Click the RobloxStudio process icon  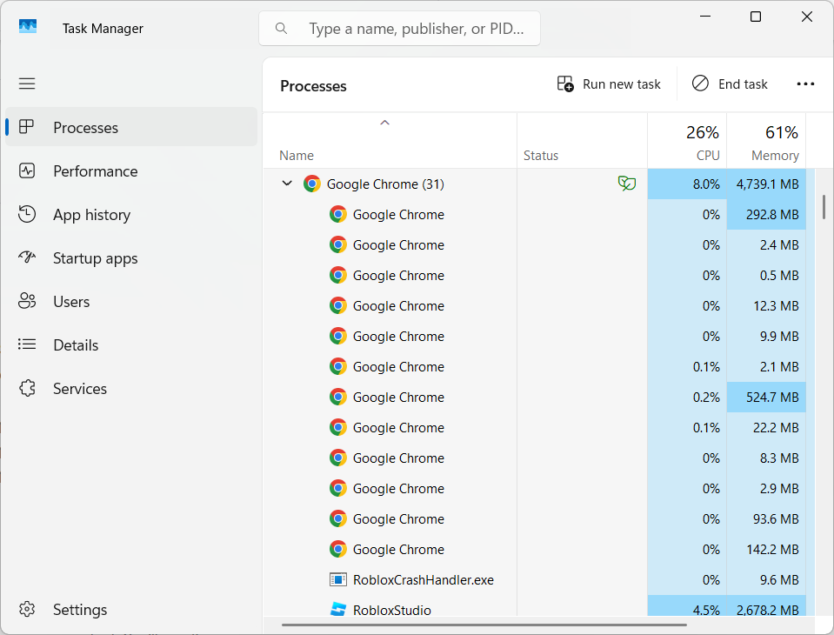coord(338,610)
